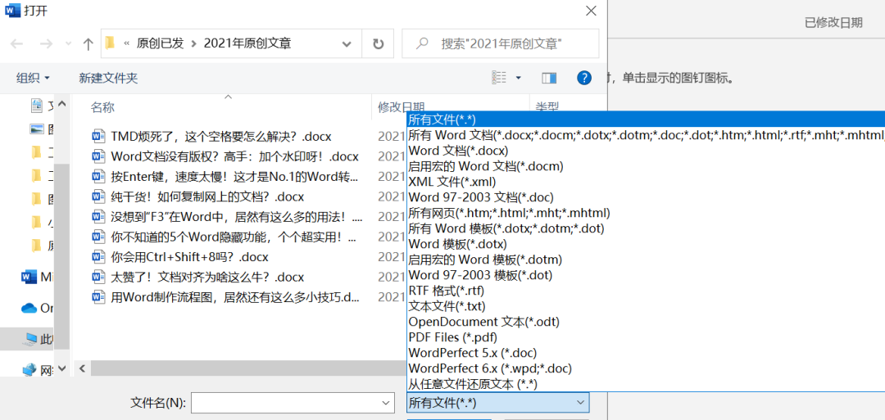The image size is (885, 420).
Task: Open help with the question mark icon
Action: 584,78
